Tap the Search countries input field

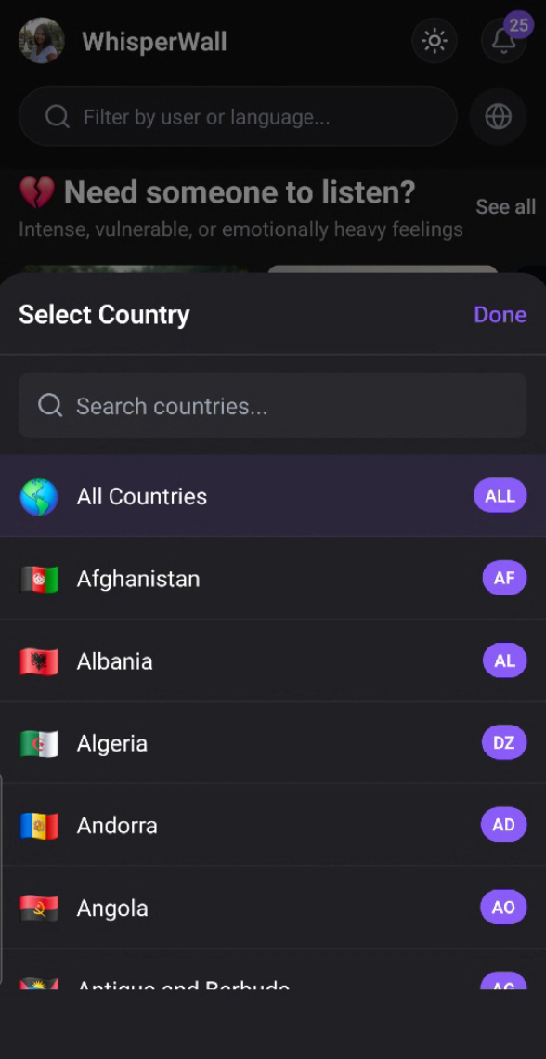click(272, 405)
